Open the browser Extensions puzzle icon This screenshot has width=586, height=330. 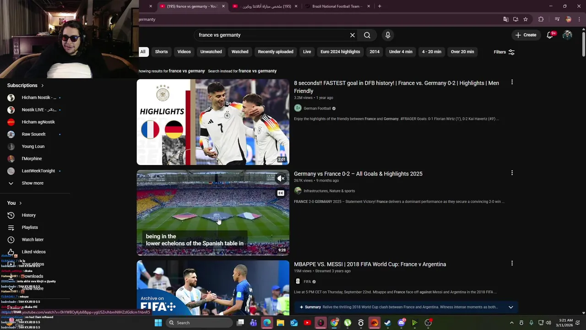541,19
